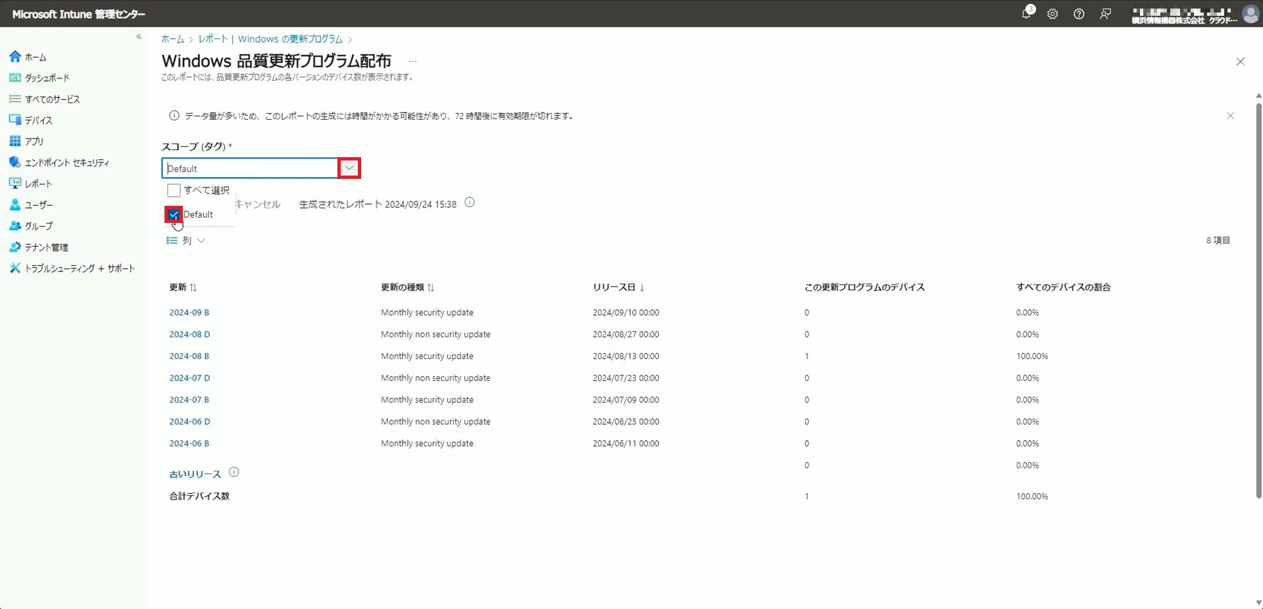Collapse the scope tag dropdown arrow
The image size is (1263, 609).
pos(349,168)
